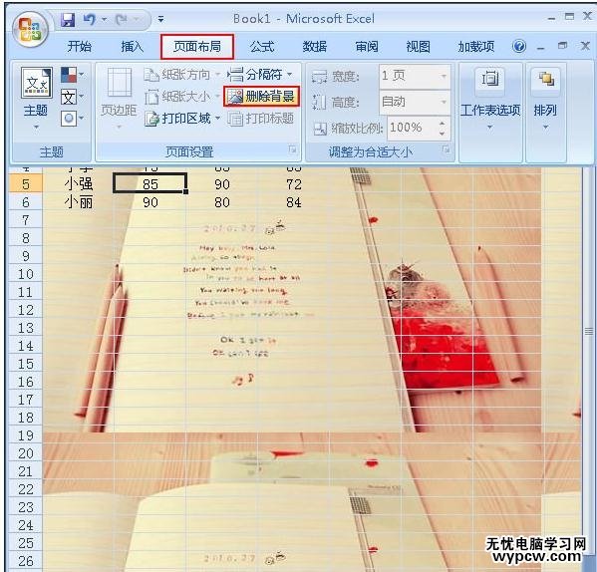Open 调整为合适大小 dialog launcher
This screenshot has height=572, width=597.
coord(446,149)
